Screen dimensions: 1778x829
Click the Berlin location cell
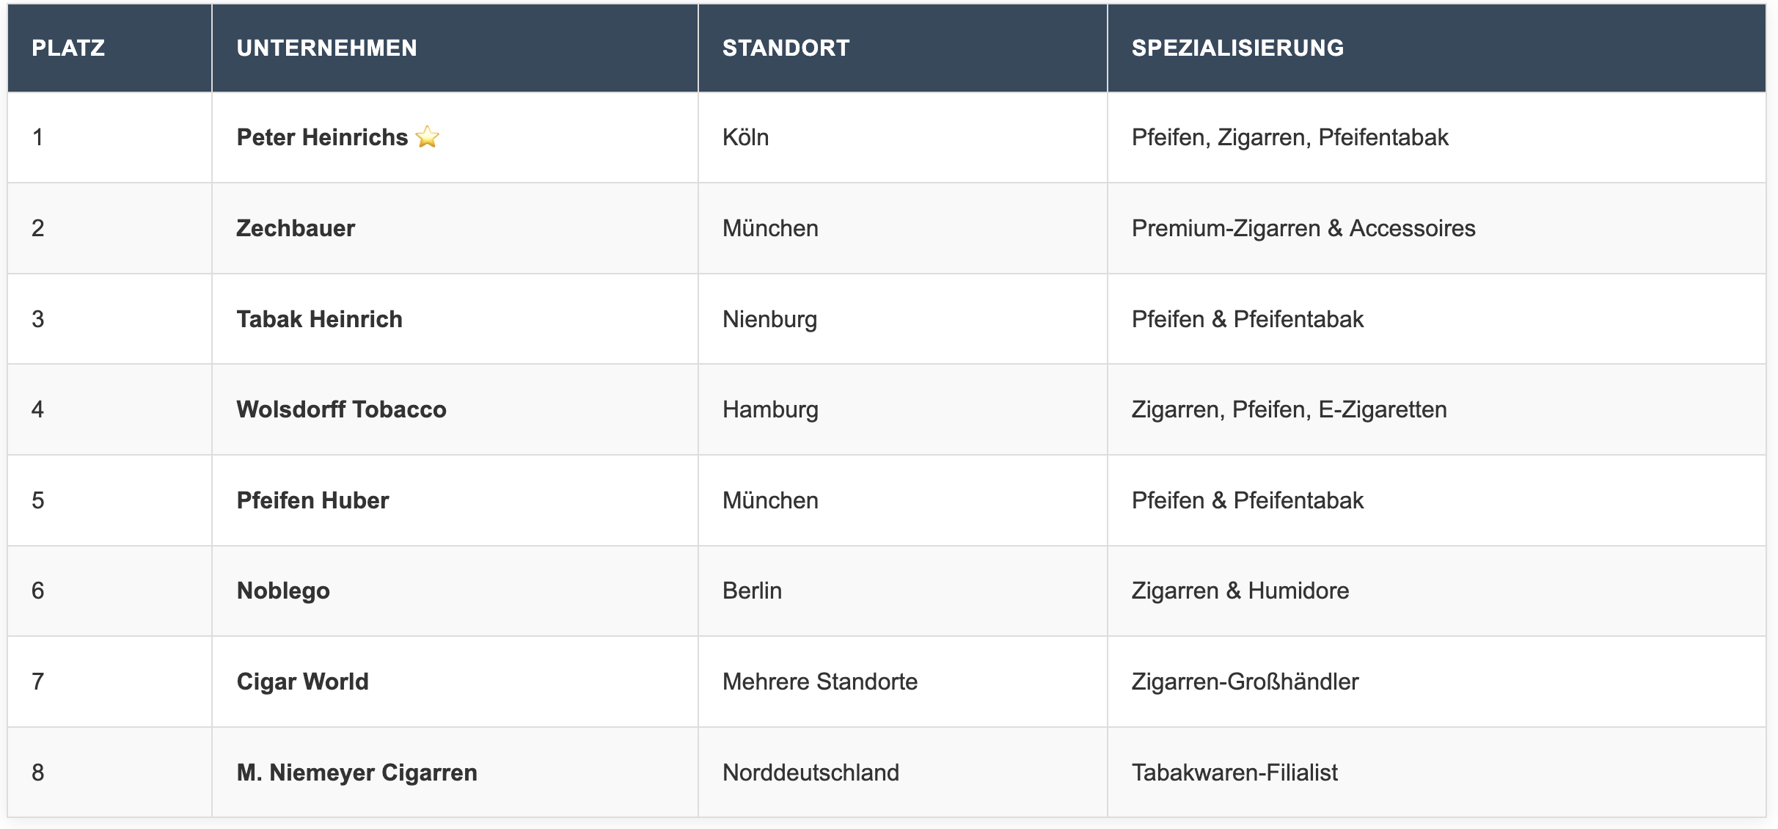(x=752, y=591)
